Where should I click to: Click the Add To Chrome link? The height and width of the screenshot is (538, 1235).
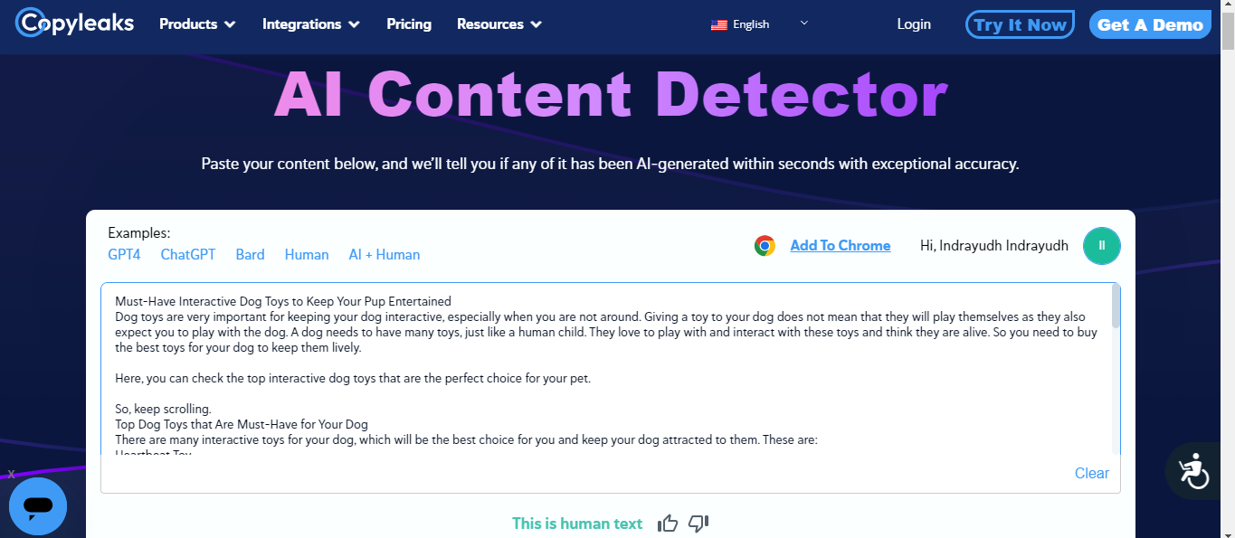pos(841,246)
